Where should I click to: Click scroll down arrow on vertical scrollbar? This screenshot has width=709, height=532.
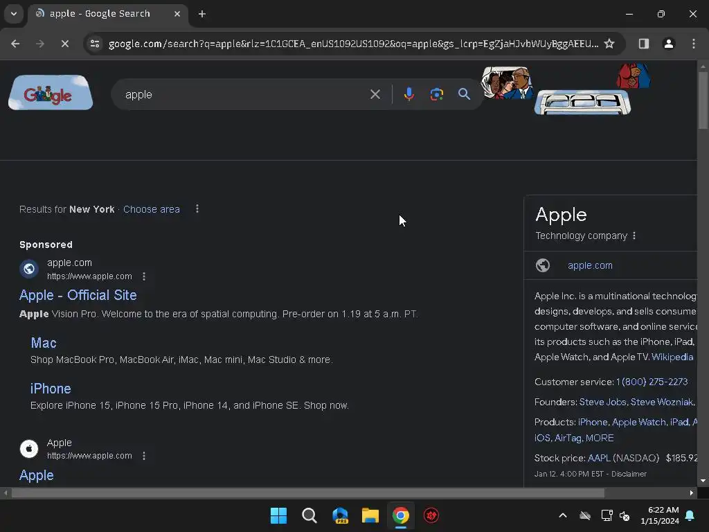pos(703,481)
